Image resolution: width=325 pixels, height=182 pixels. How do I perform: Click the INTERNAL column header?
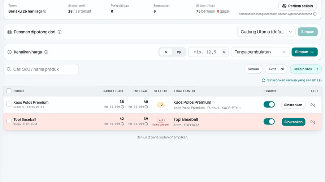coord(140,91)
